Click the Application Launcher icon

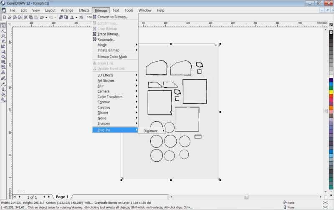pos(72,17)
